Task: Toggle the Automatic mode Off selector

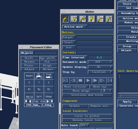Action: coord(100,62)
